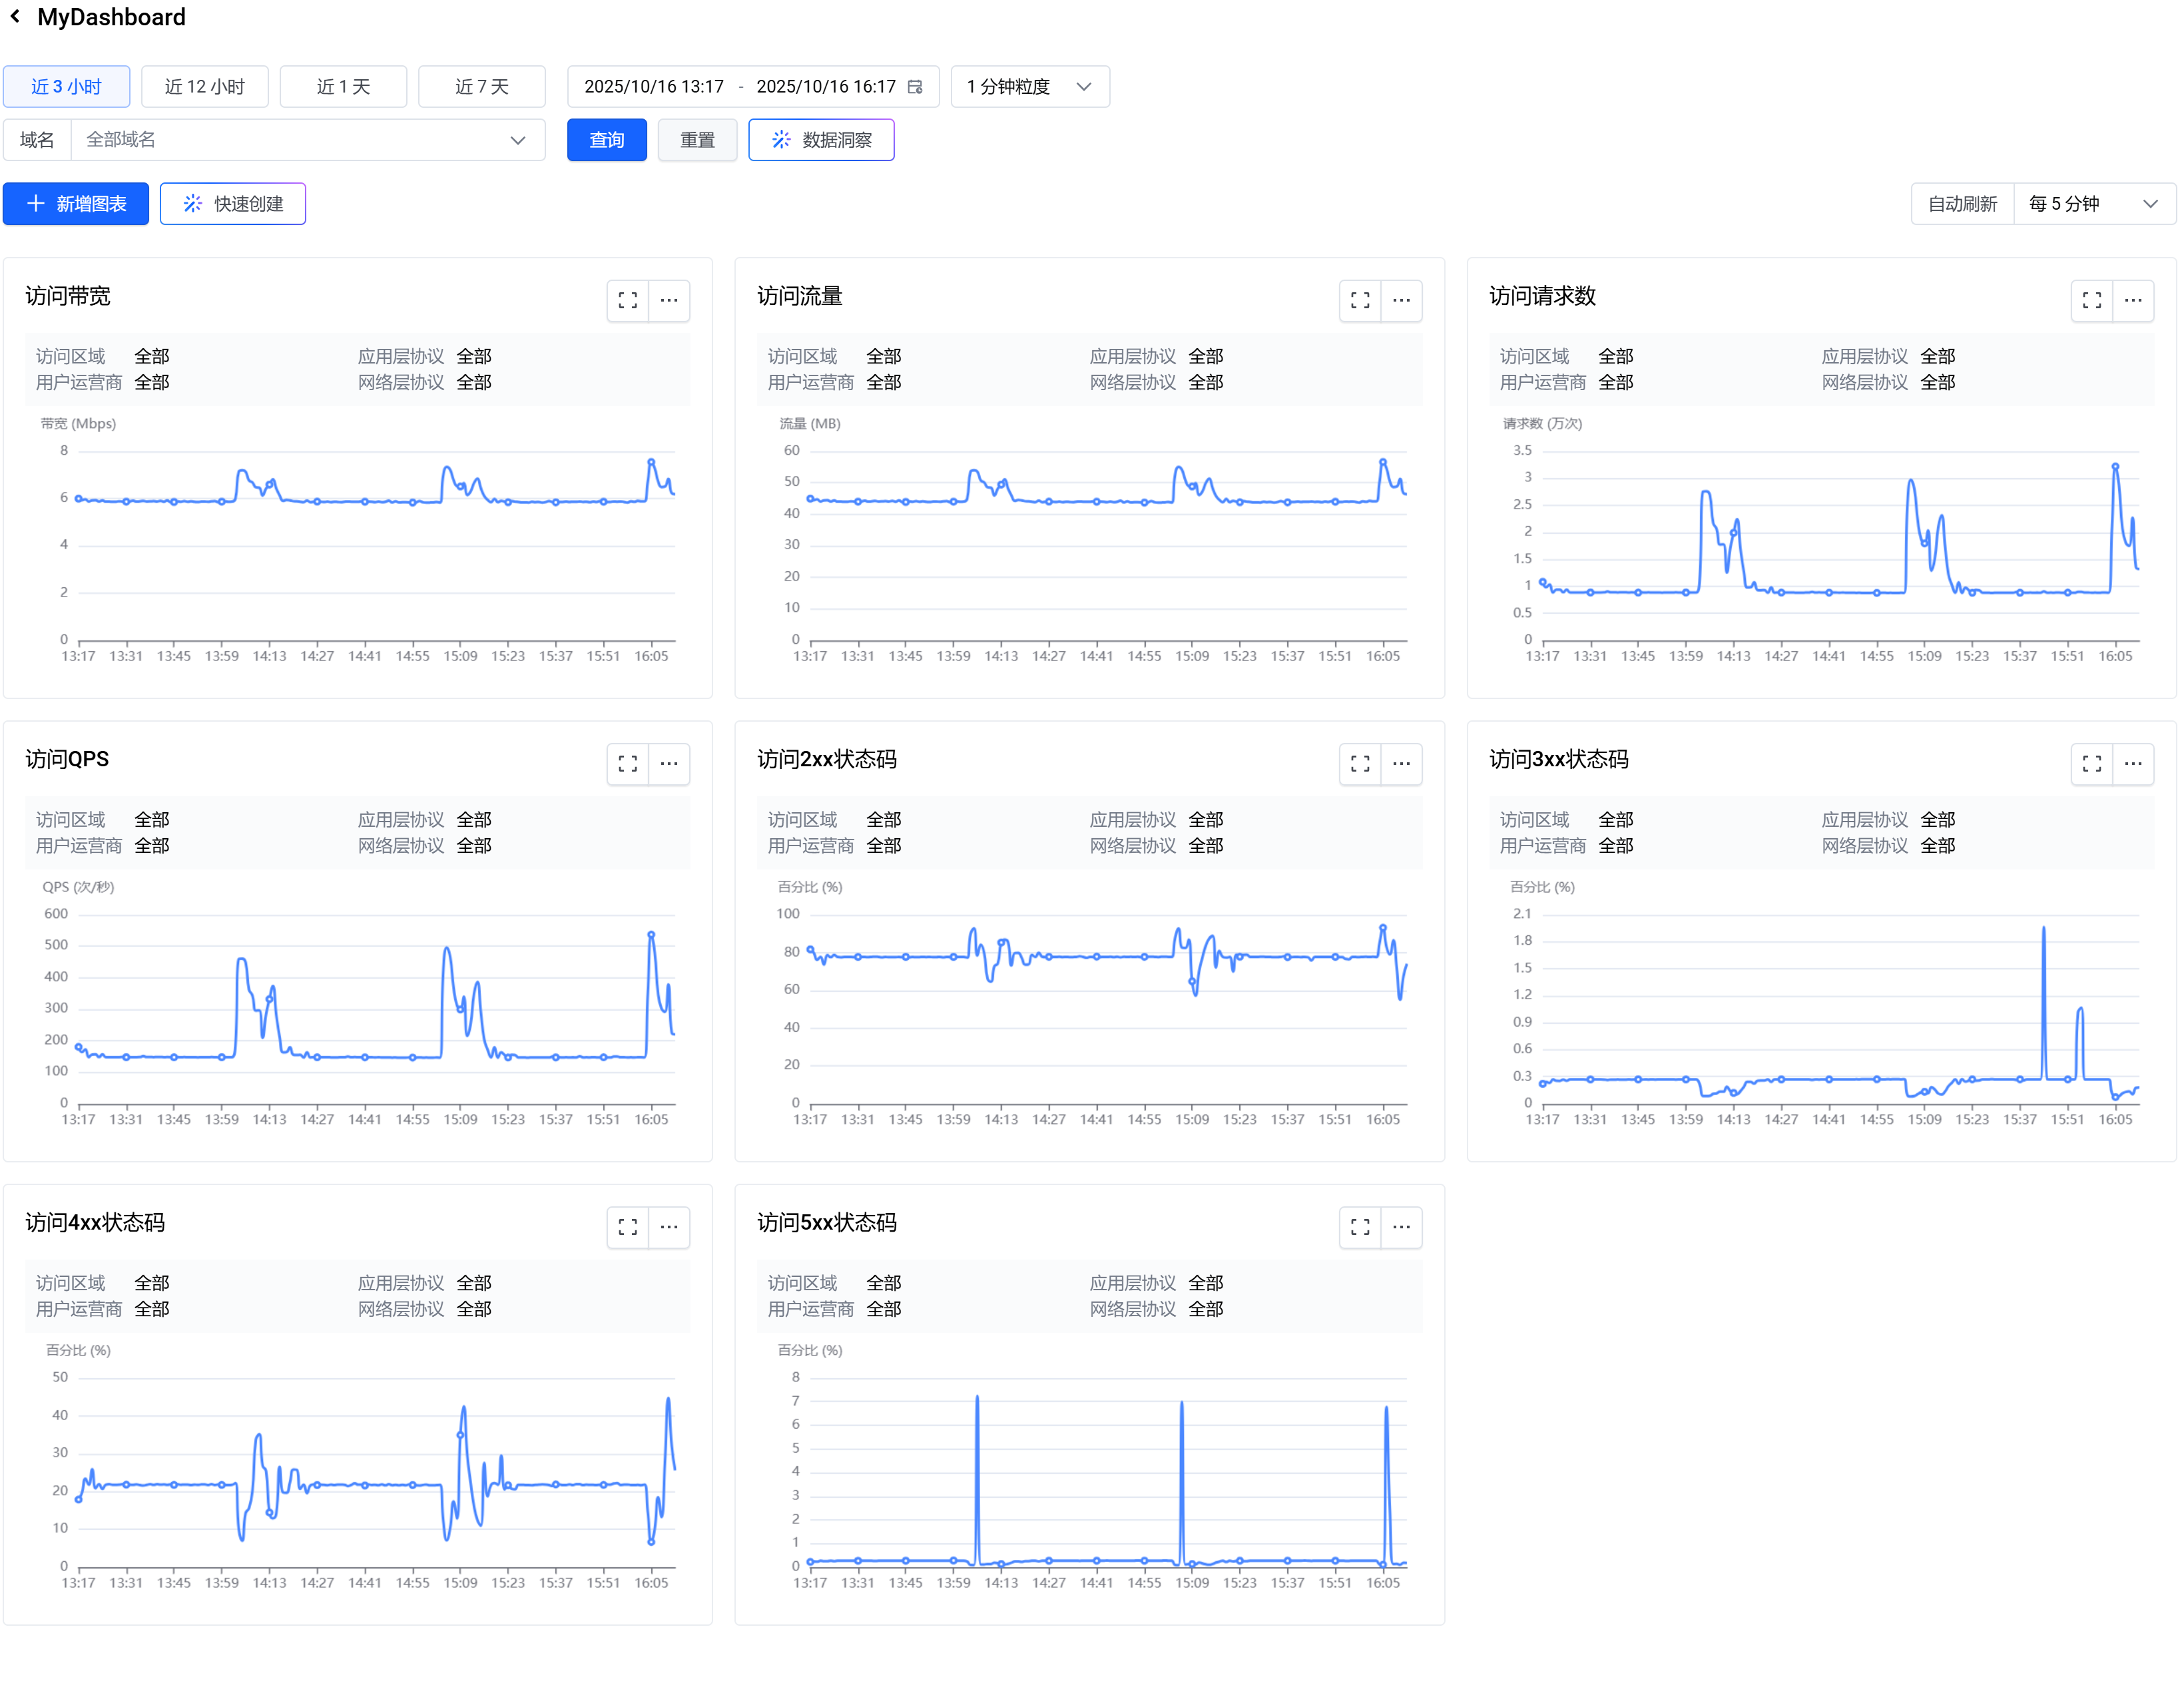2184x1695 pixels.
Task: Open the 1 分钟粒度 granularity dropdown
Action: [x=1029, y=87]
